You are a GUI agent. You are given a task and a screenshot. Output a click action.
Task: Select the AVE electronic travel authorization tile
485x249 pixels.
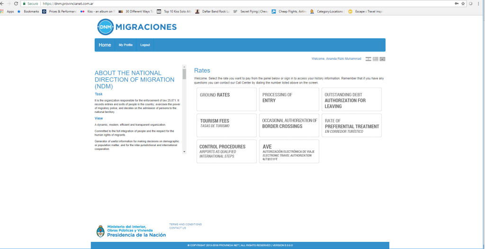(289, 151)
